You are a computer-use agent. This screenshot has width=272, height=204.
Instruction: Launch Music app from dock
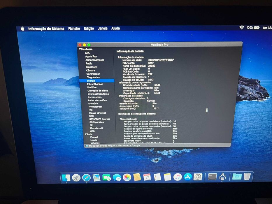click(178, 177)
